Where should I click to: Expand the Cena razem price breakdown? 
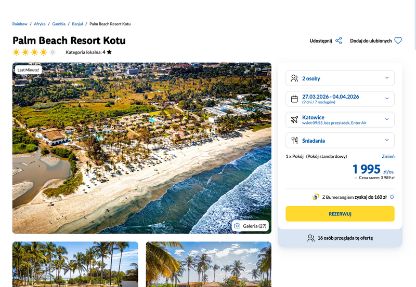[374, 177]
